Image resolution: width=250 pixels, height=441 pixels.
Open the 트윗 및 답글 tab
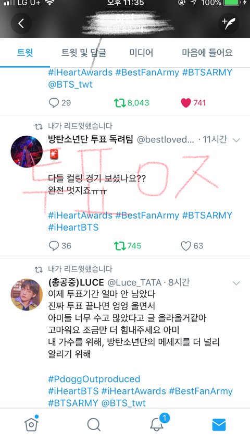(x=84, y=53)
